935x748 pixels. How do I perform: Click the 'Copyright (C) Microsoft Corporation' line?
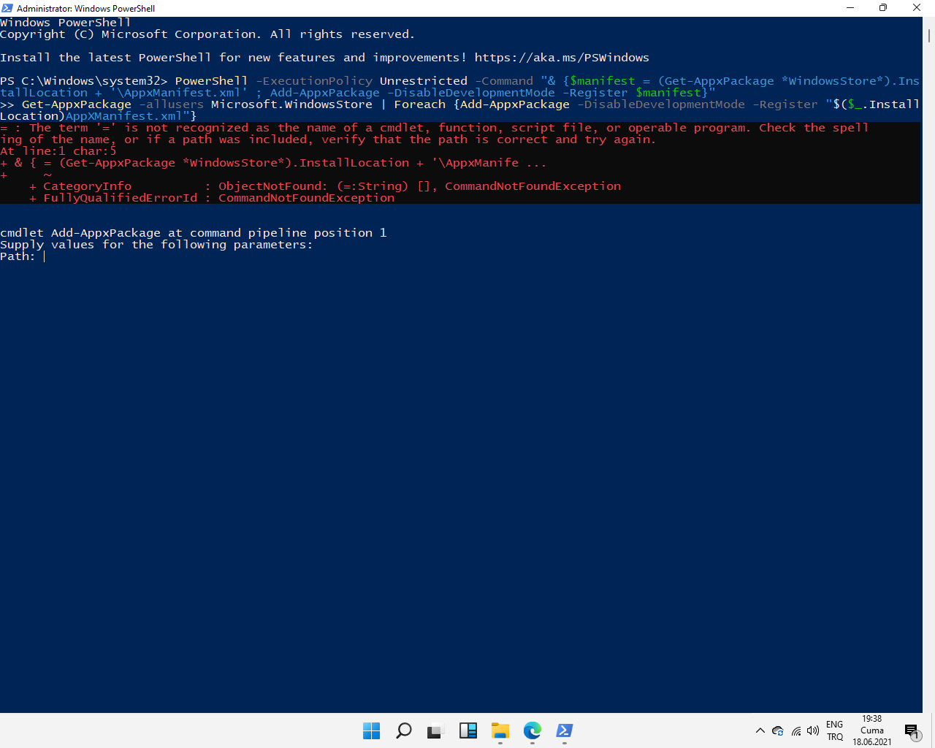click(207, 34)
